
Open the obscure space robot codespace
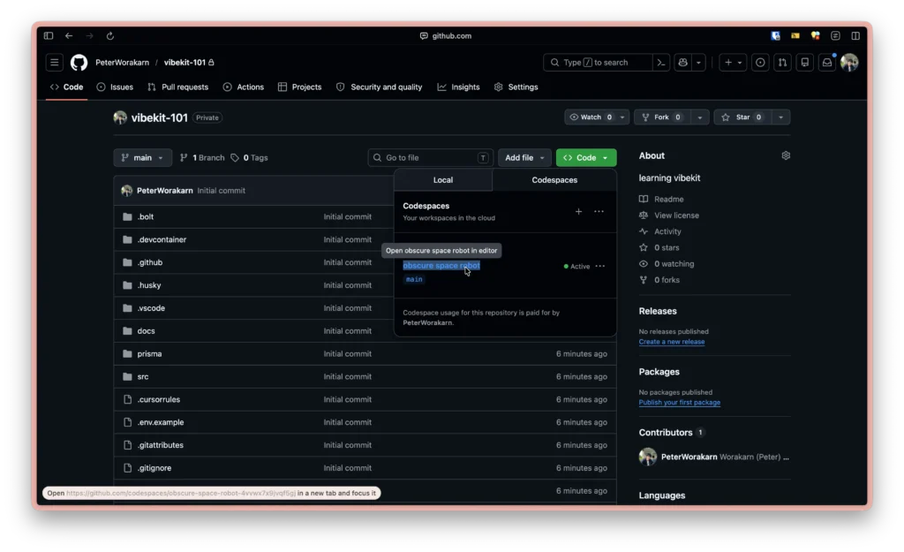coord(441,265)
